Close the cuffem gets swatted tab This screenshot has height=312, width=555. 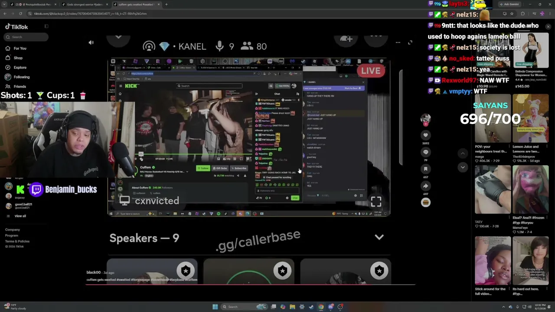[x=159, y=4]
